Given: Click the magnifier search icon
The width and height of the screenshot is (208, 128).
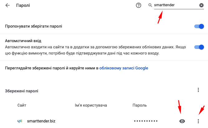Looking at the screenshot, I should pyautogui.click(x=150, y=5).
